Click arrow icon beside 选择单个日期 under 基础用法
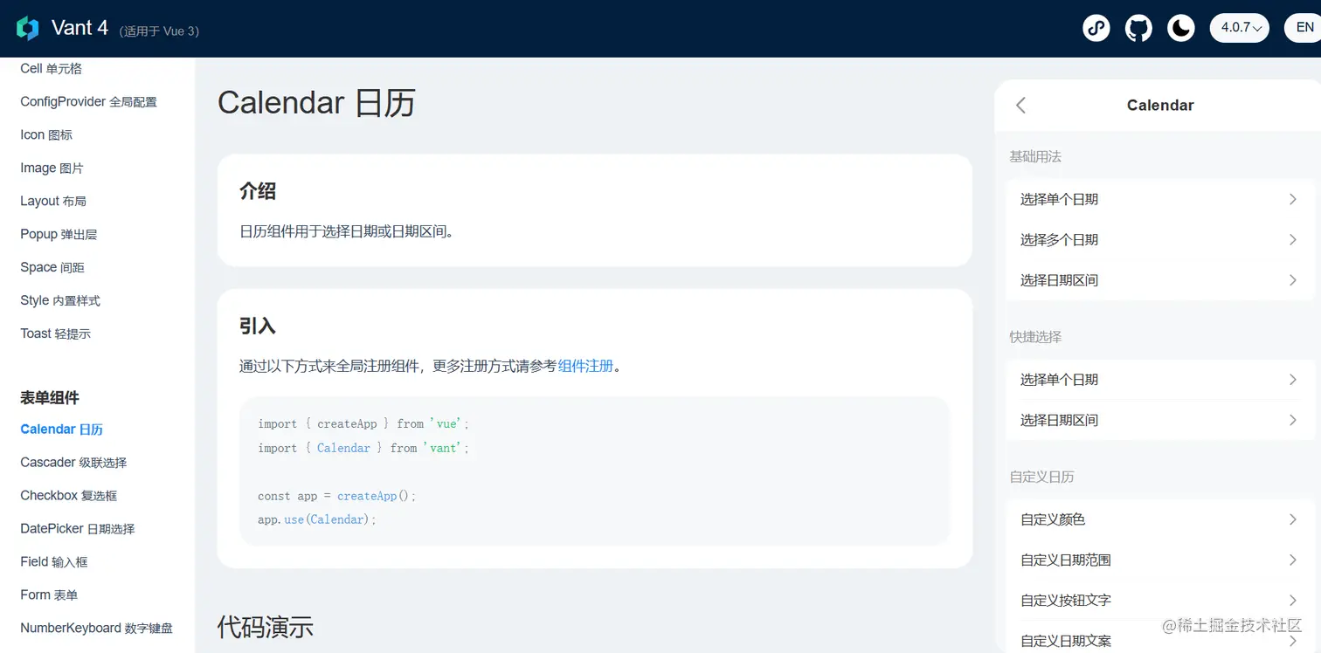This screenshot has height=653, width=1321. coord(1293,198)
